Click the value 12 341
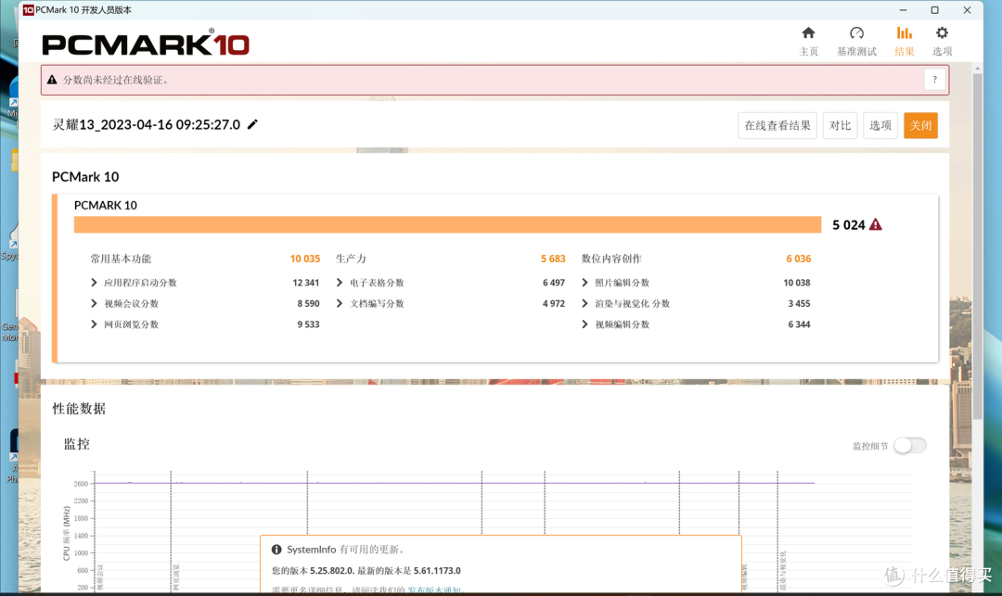The height and width of the screenshot is (596, 1002). 305,283
